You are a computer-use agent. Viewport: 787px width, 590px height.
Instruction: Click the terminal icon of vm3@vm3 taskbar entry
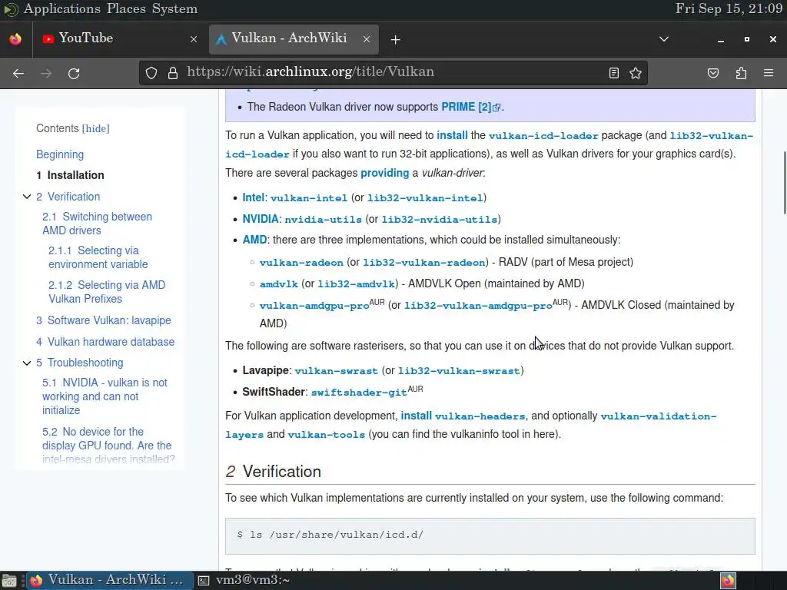203,581
